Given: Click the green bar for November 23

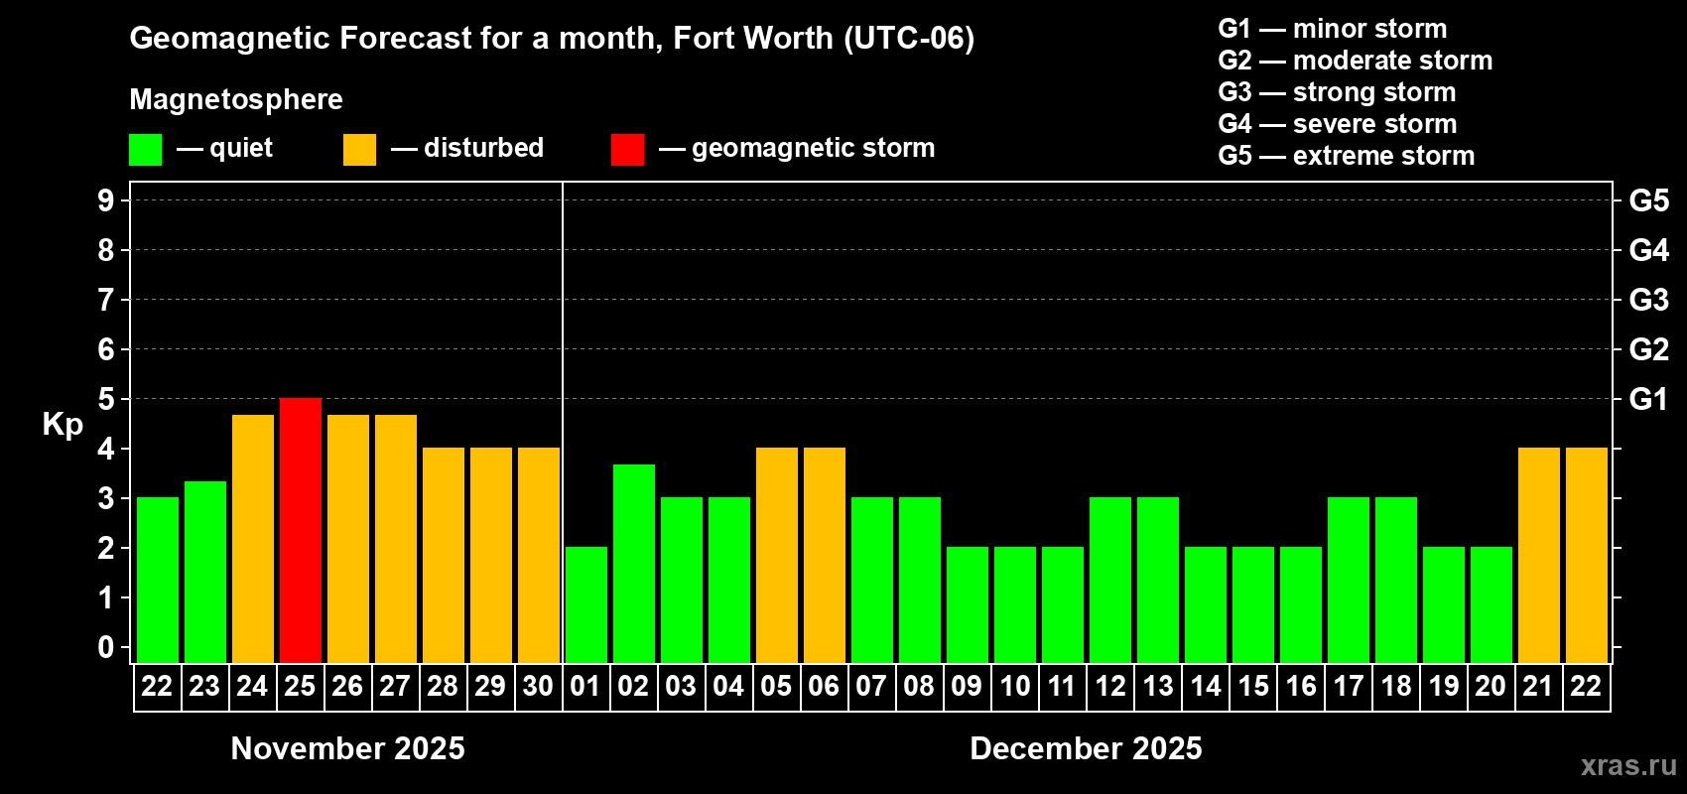Looking at the screenshot, I should [204, 572].
